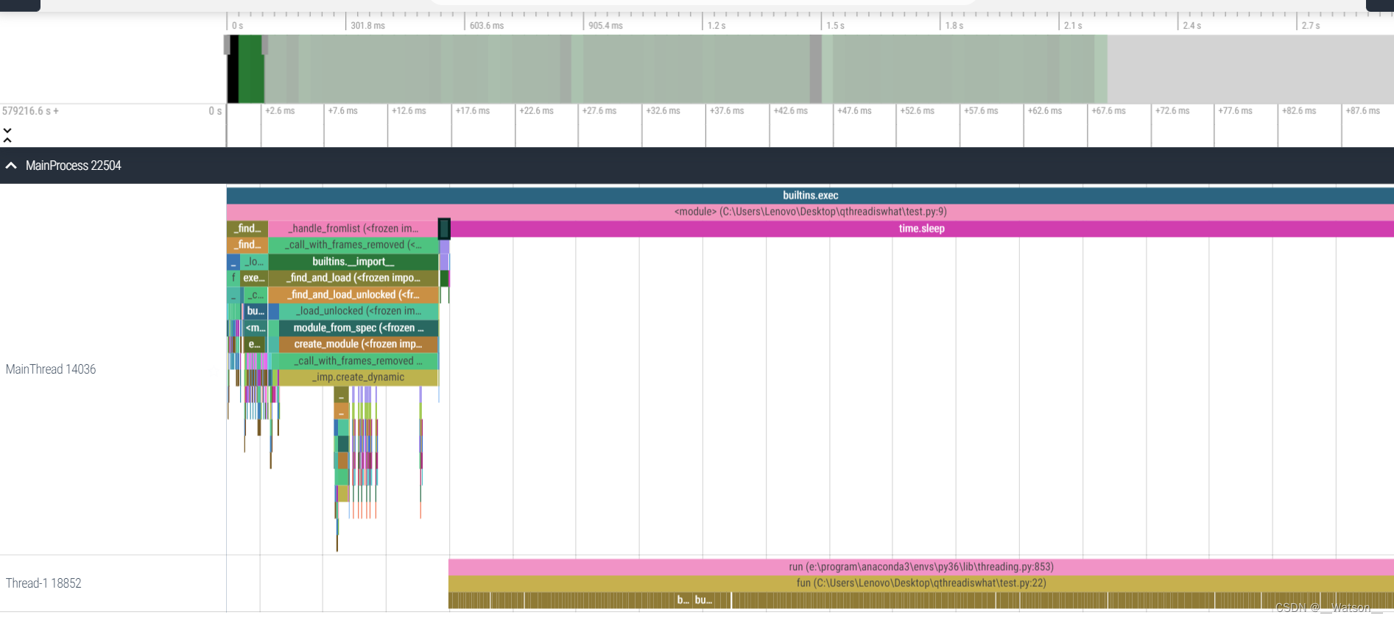1394x620 pixels.
Task: Click the 2.1 s overview timeline mark
Action: [x=1073, y=26]
